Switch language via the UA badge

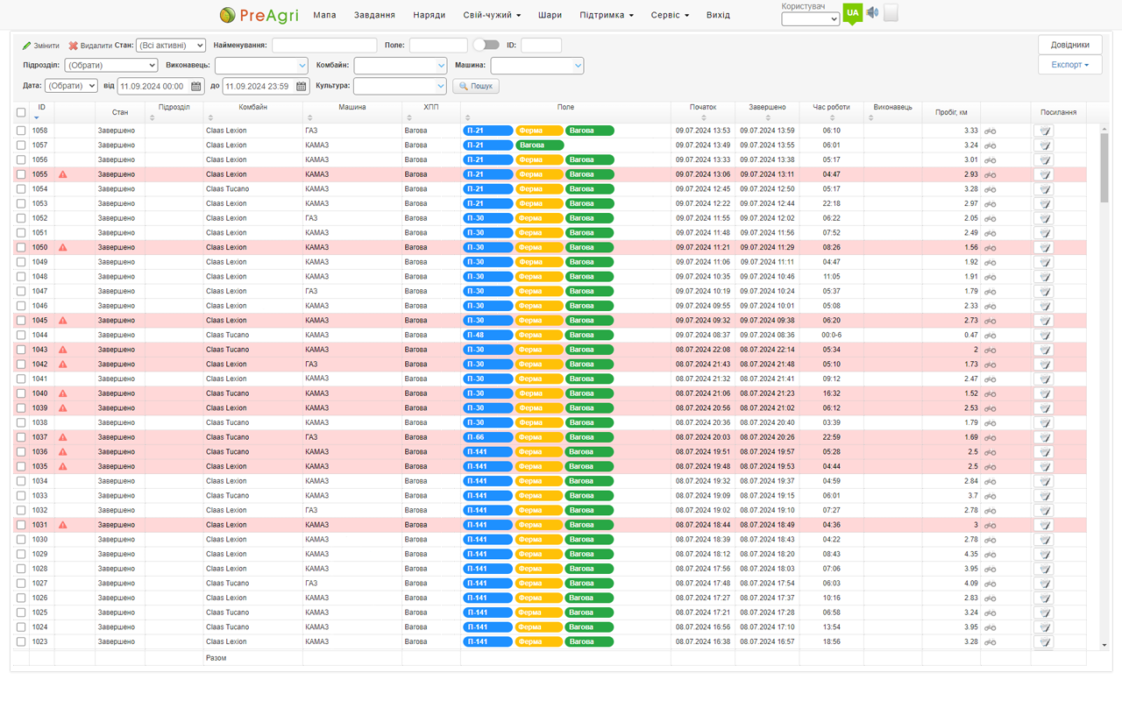[852, 13]
